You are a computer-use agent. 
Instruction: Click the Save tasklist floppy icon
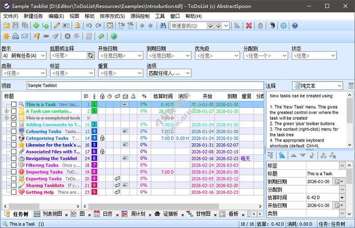16,26
